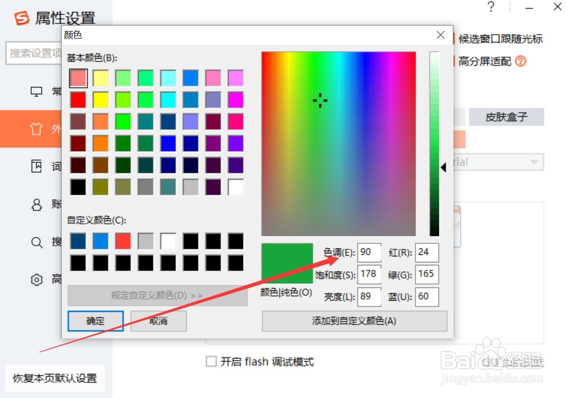Open 常用 settings via the monitor icon
The height and width of the screenshot is (398, 574).
tap(36, 91)
